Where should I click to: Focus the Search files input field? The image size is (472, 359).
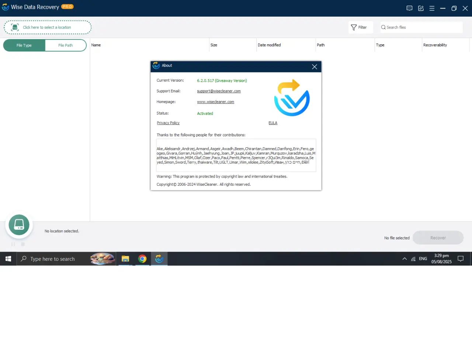(421, 27)
